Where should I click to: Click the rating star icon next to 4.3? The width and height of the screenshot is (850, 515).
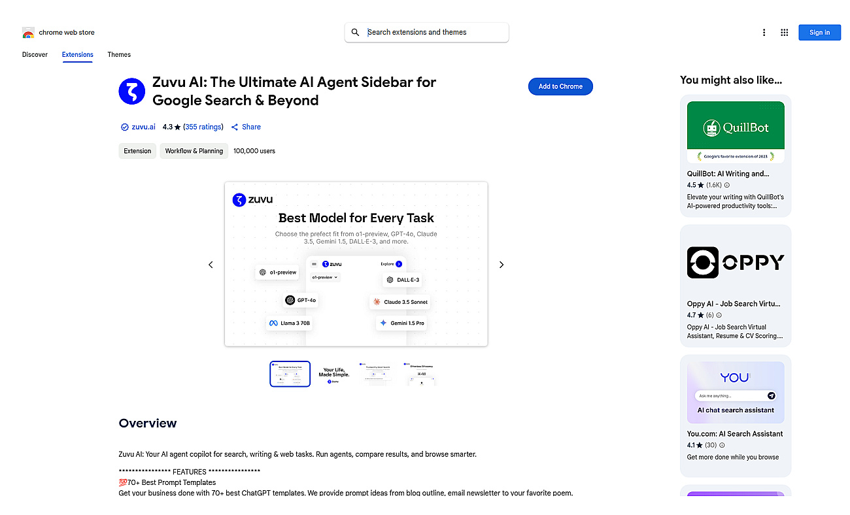point(177,127)
